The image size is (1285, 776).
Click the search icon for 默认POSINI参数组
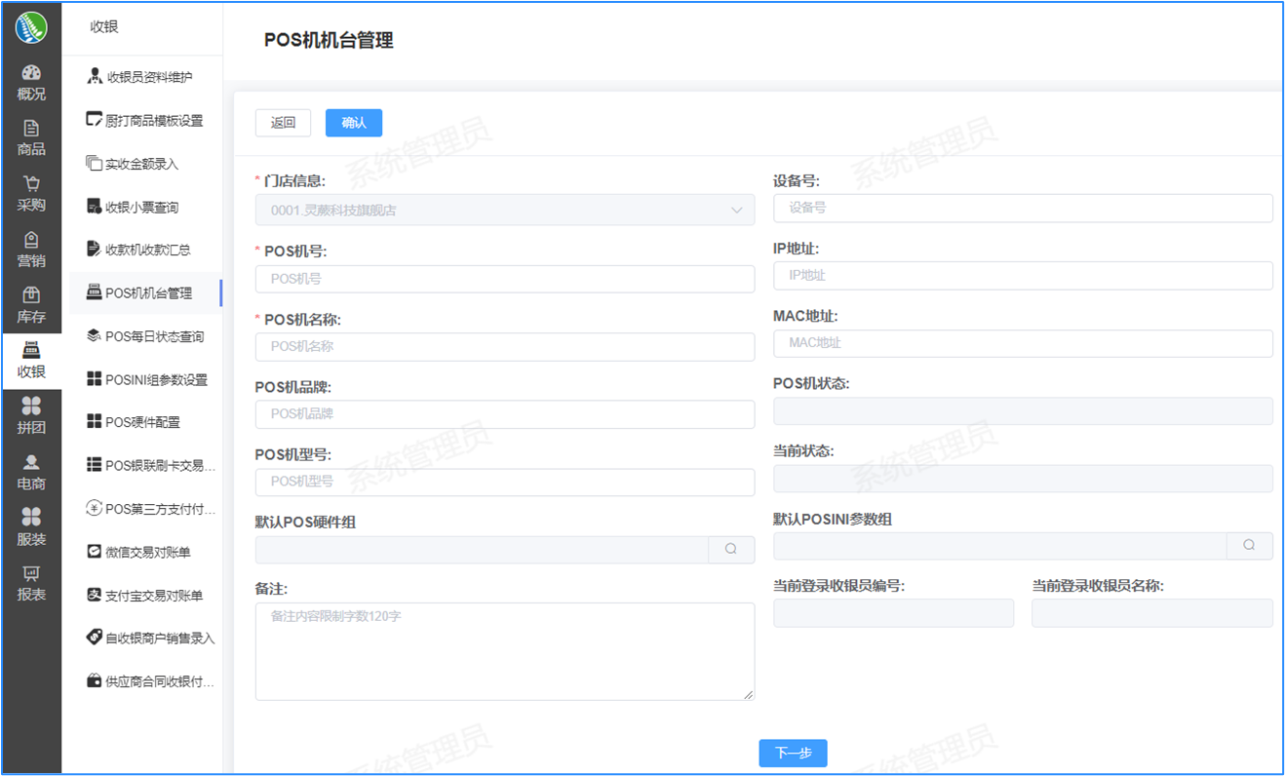tap(1249, 546)
